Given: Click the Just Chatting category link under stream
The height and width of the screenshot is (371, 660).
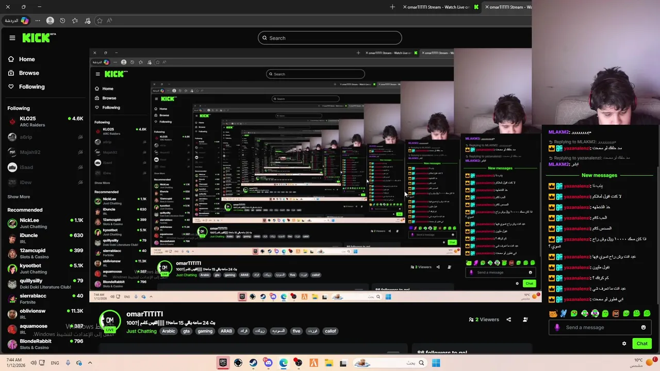Looking at the screenshot, I should tap(141, 331).
